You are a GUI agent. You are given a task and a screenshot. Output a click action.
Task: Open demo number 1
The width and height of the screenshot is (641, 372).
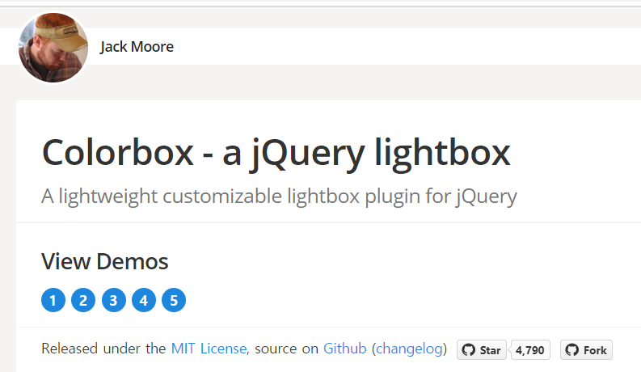tap(53, 300)
